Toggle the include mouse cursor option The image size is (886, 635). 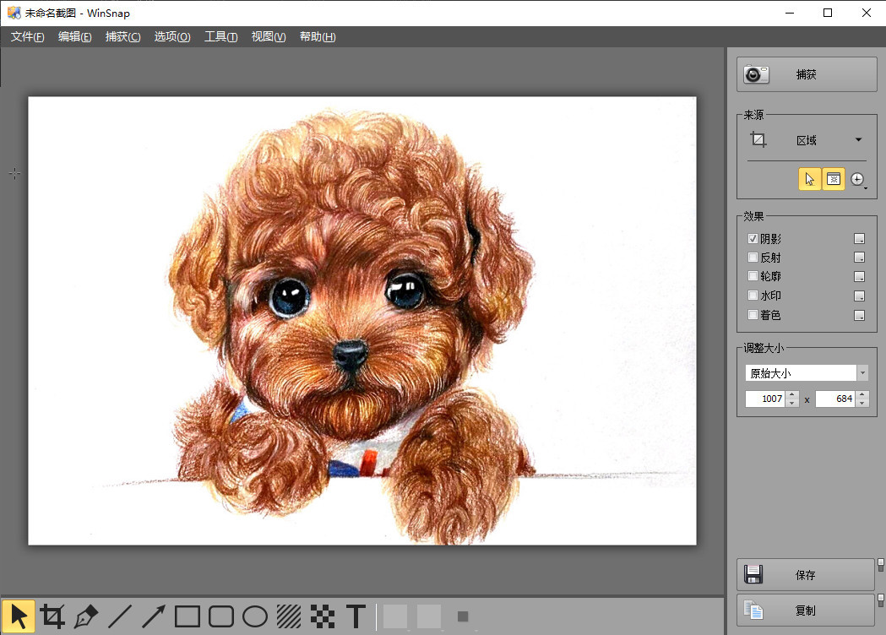(809, 179)
